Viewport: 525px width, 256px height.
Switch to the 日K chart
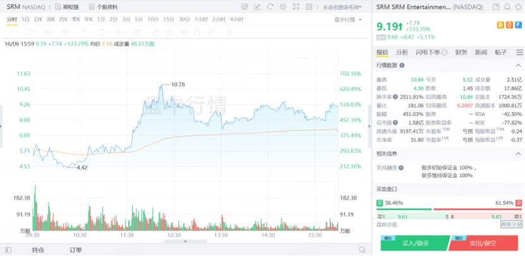pos(38,20)
